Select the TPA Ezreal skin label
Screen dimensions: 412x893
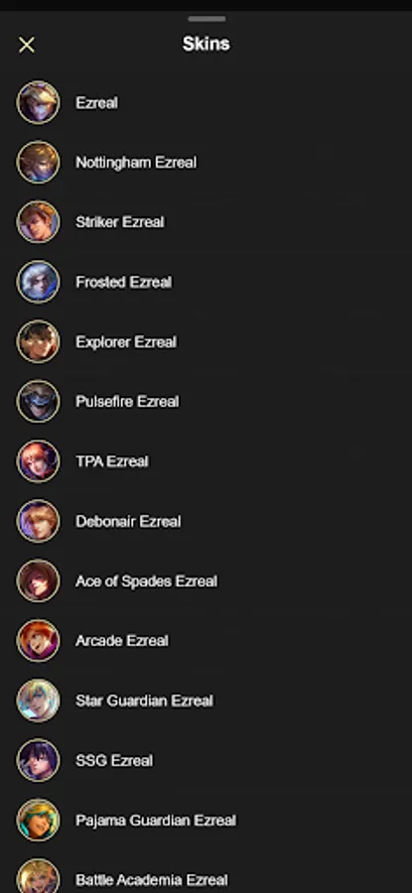click(x=112, y=461)
